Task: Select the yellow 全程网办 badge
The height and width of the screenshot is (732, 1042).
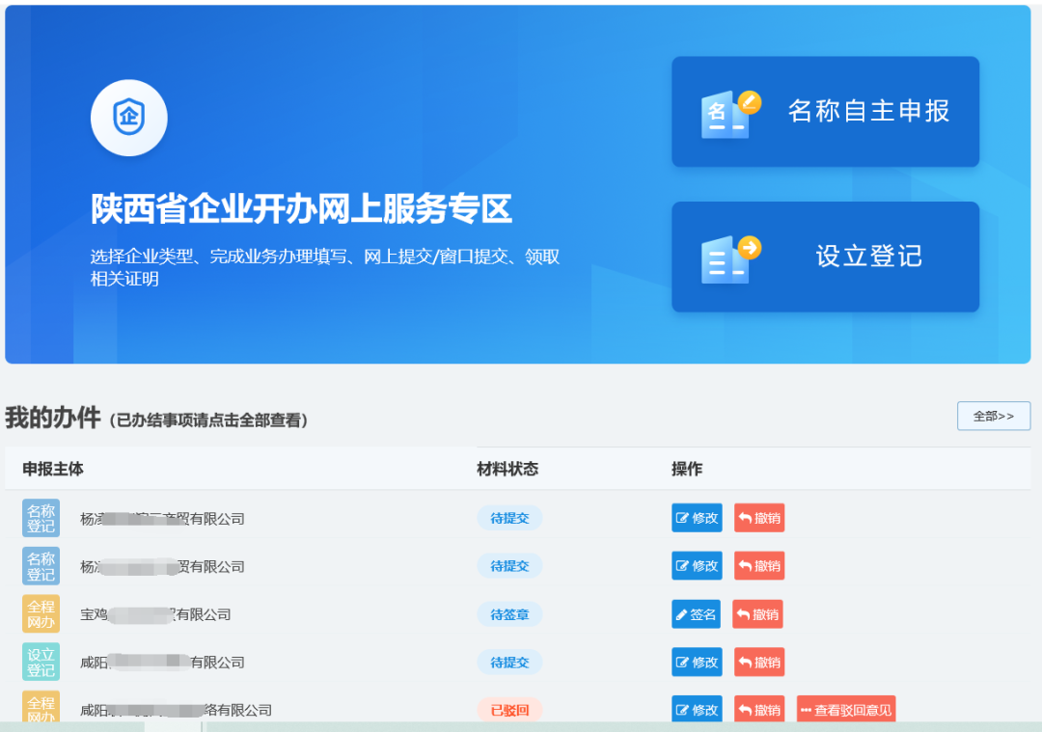Action: (41, 613)
